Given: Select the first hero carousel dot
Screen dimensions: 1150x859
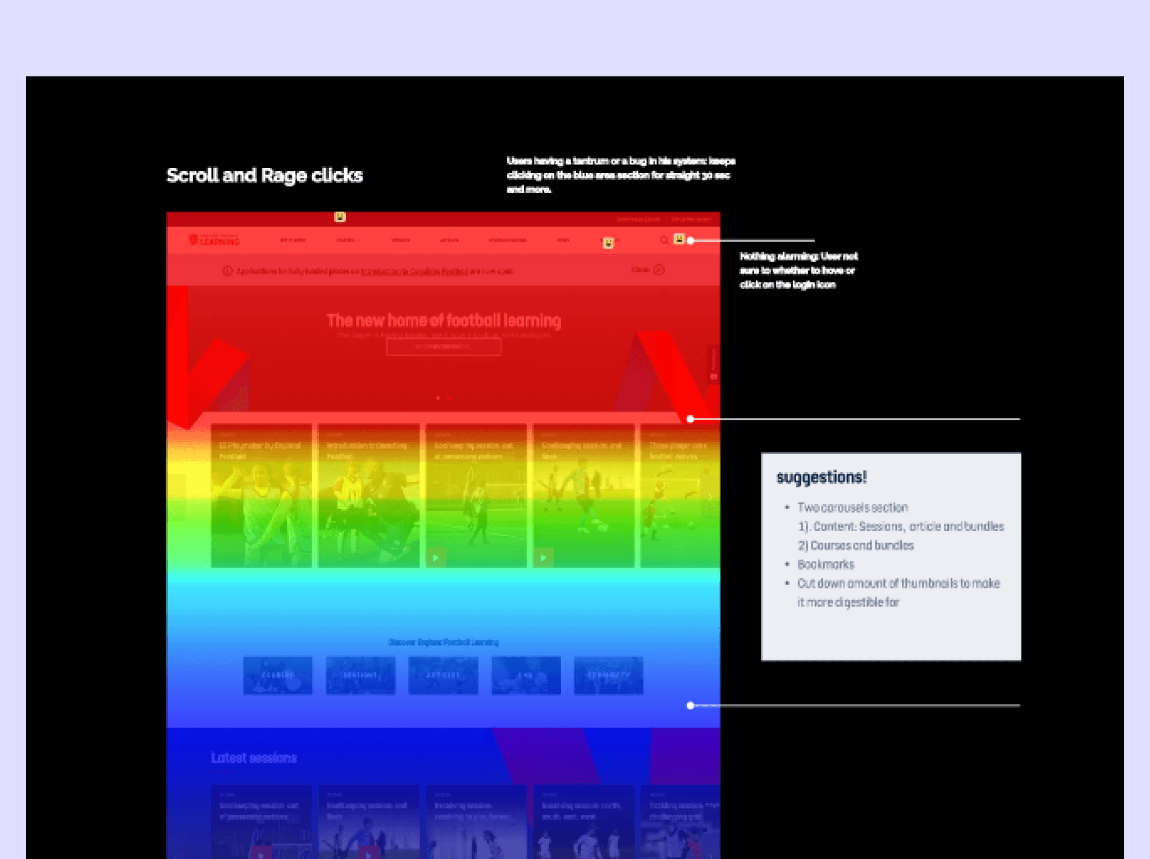Looking at the screenshot, I should 438,397.
